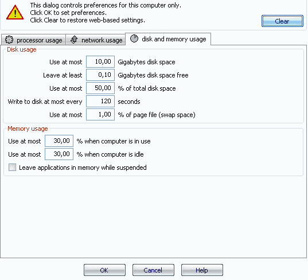Select the disk and memory usage tab
The height and width of the screenshot is (280, 308).
168,39
